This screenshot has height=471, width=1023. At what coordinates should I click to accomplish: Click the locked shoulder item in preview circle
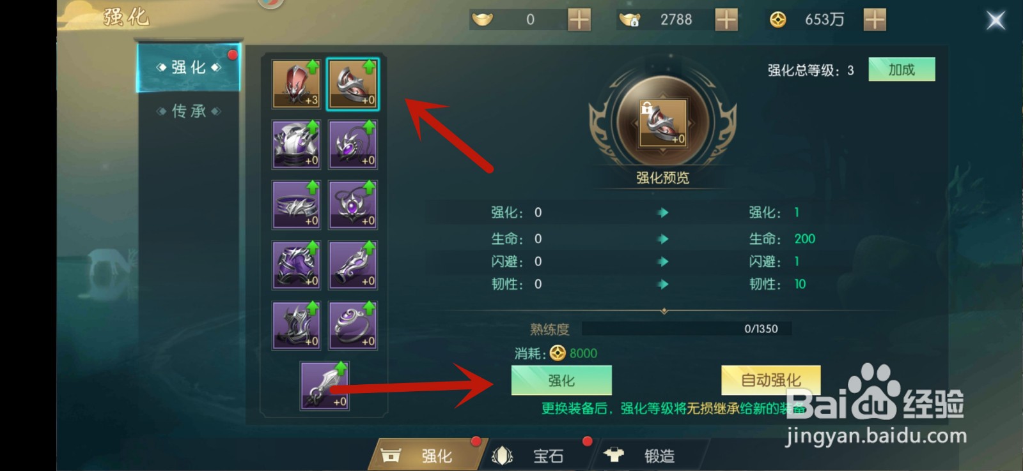click(x=663, y=123)
